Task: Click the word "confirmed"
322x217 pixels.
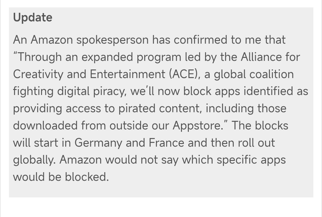Action: click(x=200, y=39)
